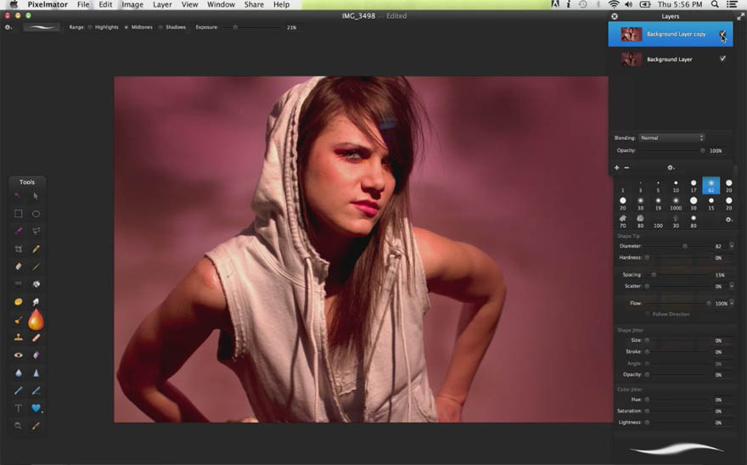Open the File menu
Viewport: 747px width, 465px height.
(83, 4)
